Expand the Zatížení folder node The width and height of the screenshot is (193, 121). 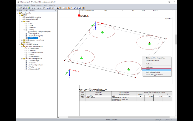[x=22, y=42]
